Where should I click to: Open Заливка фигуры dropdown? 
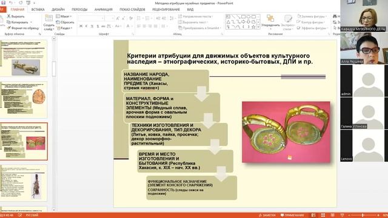[312, 16]
